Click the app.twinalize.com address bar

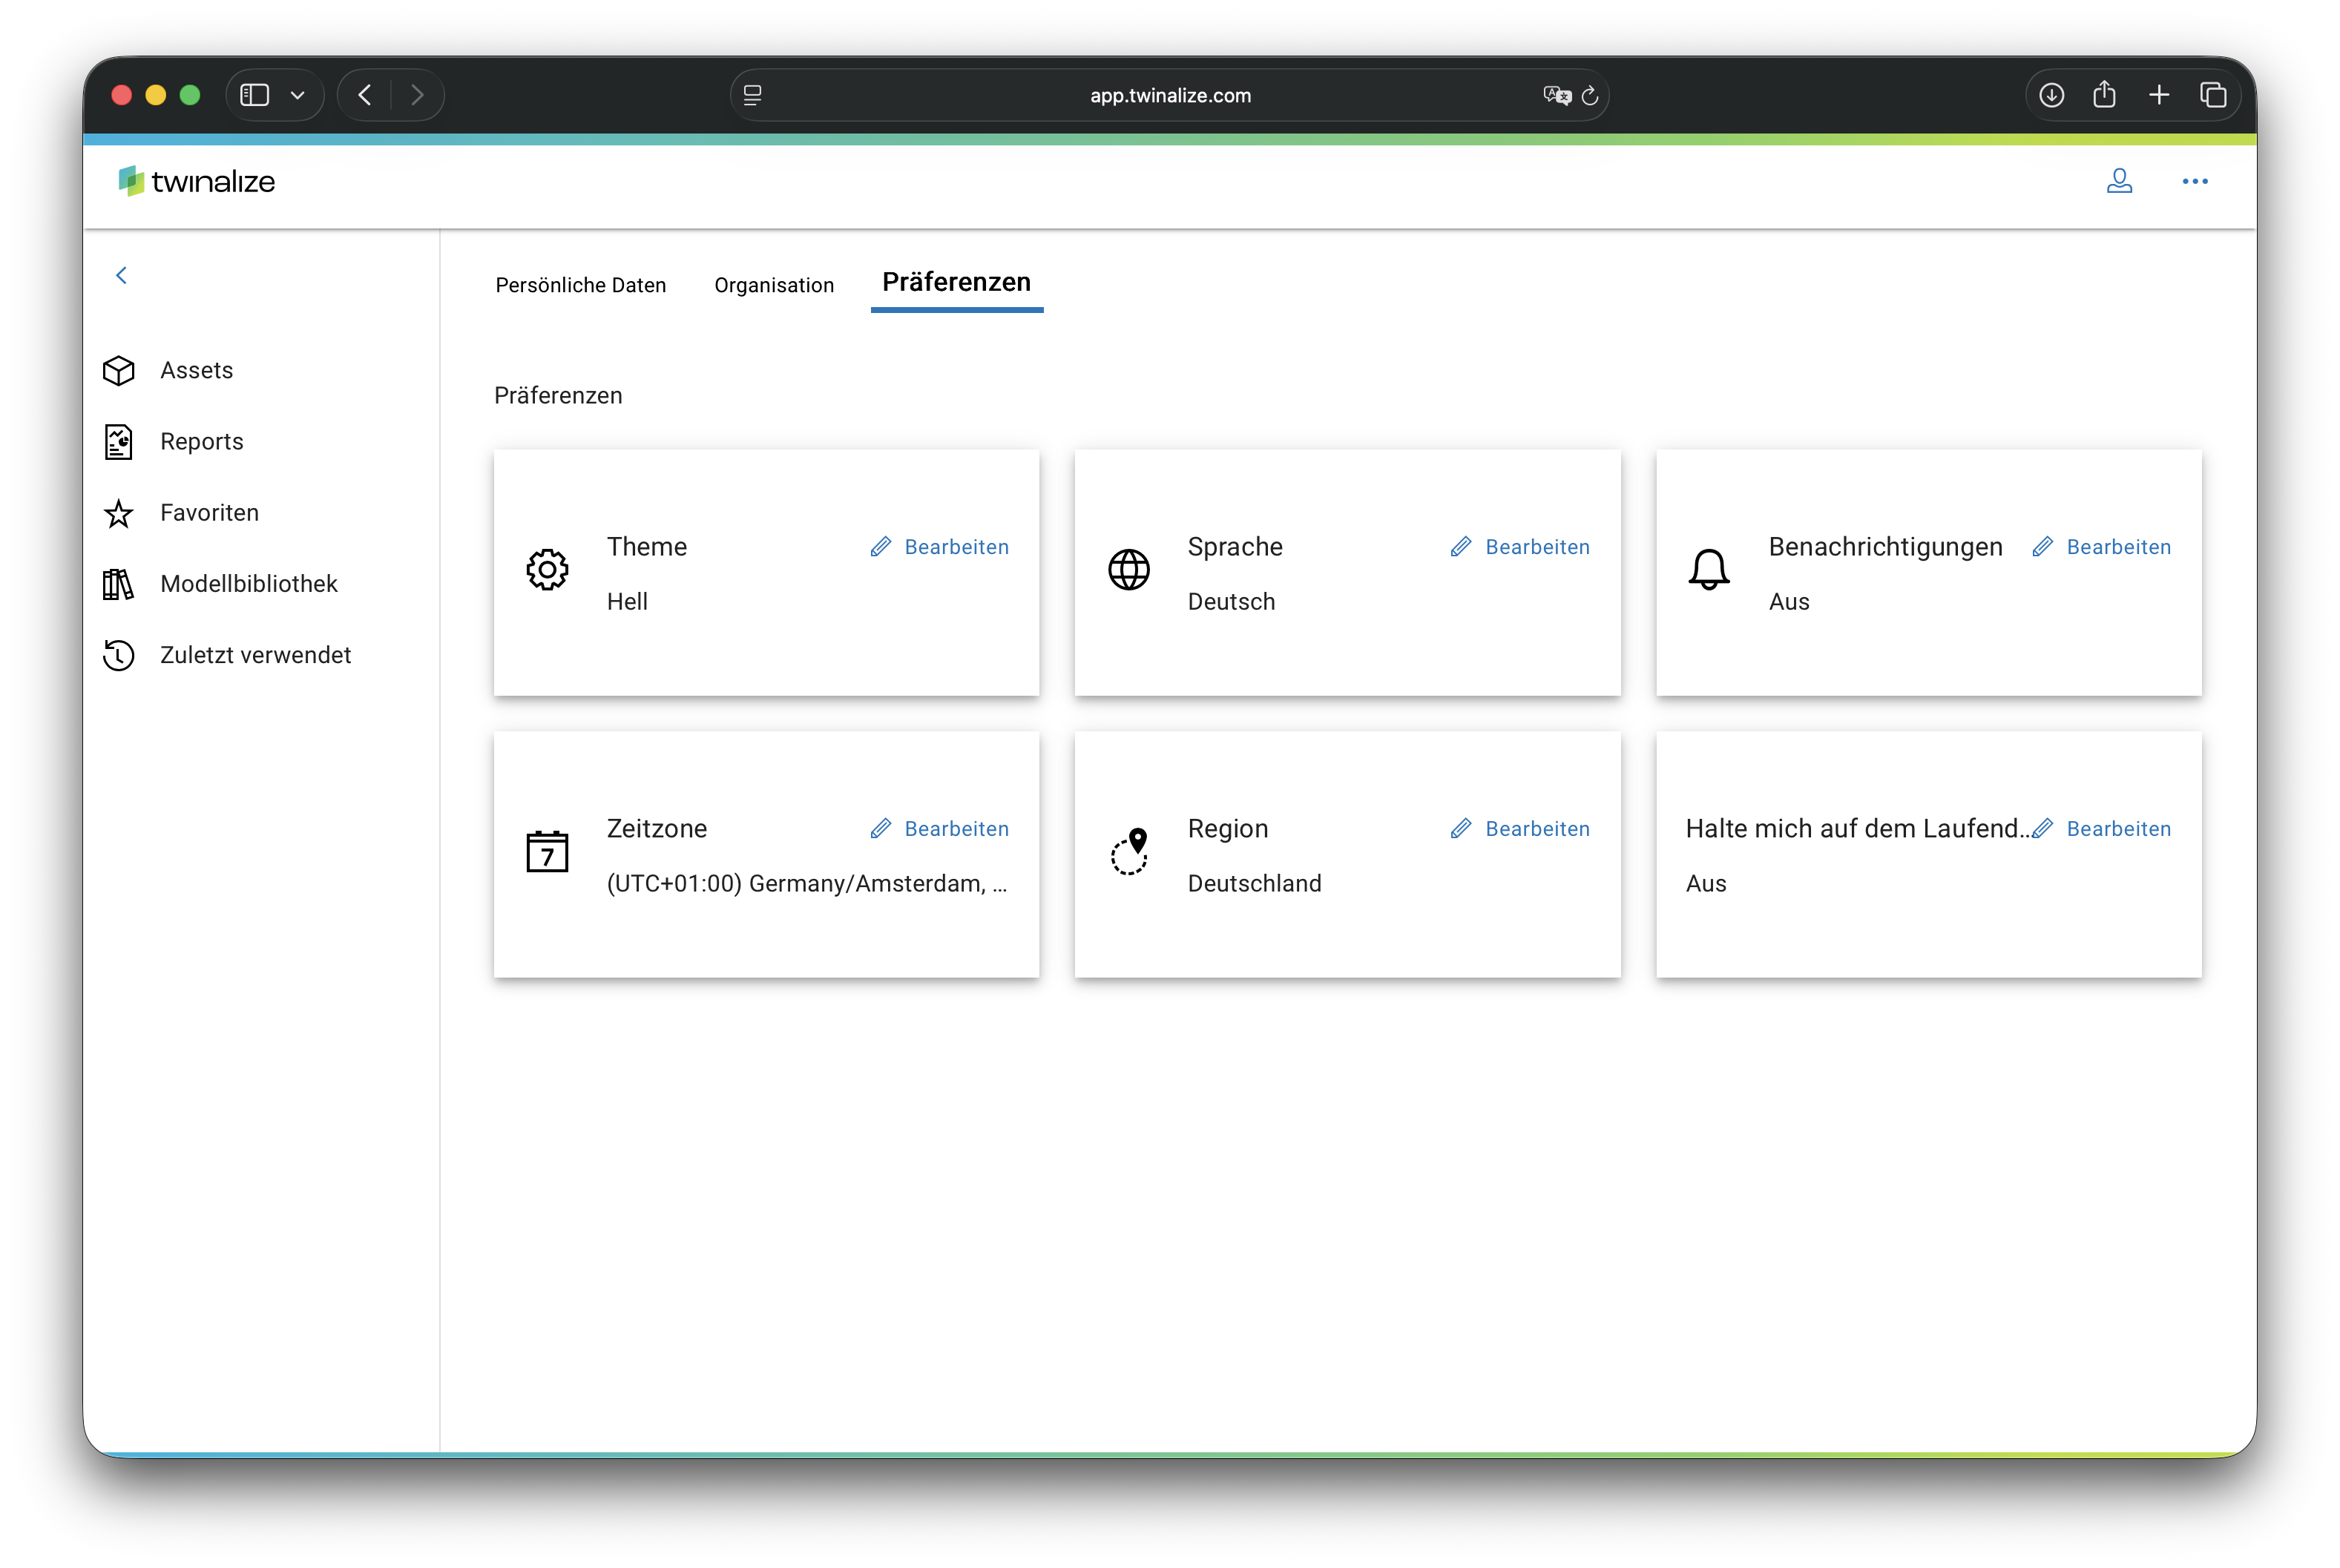click(x=1169, y=95)
